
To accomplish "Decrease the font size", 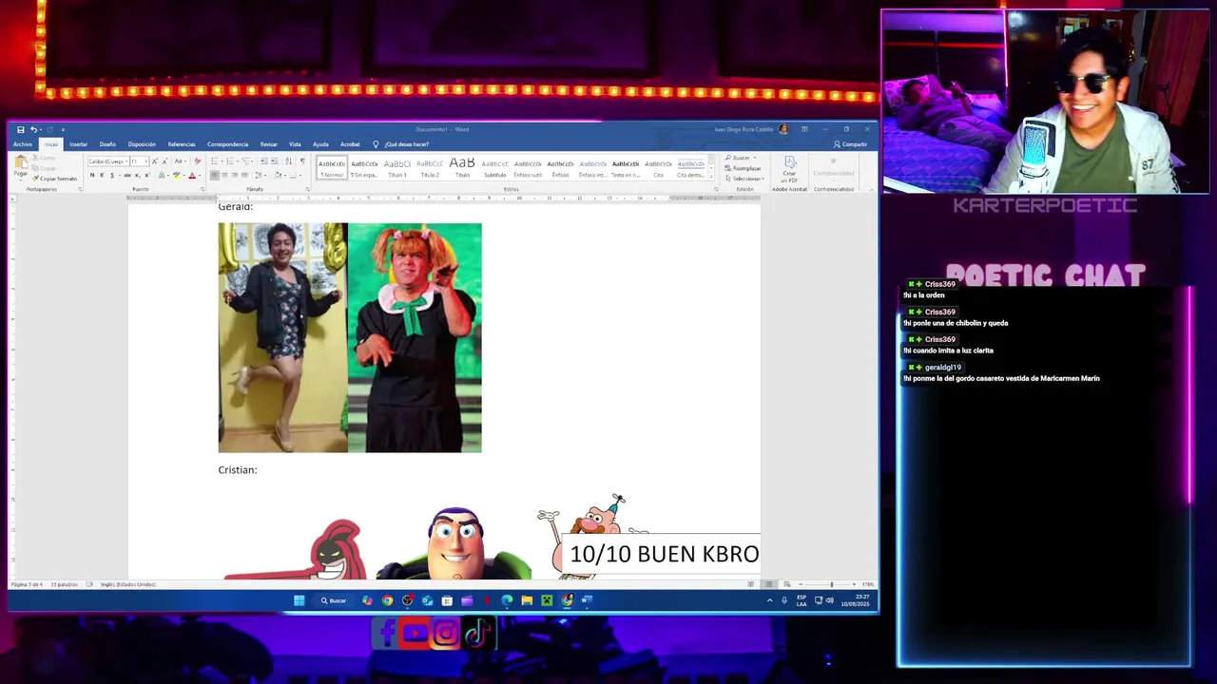I will point(164,161).
